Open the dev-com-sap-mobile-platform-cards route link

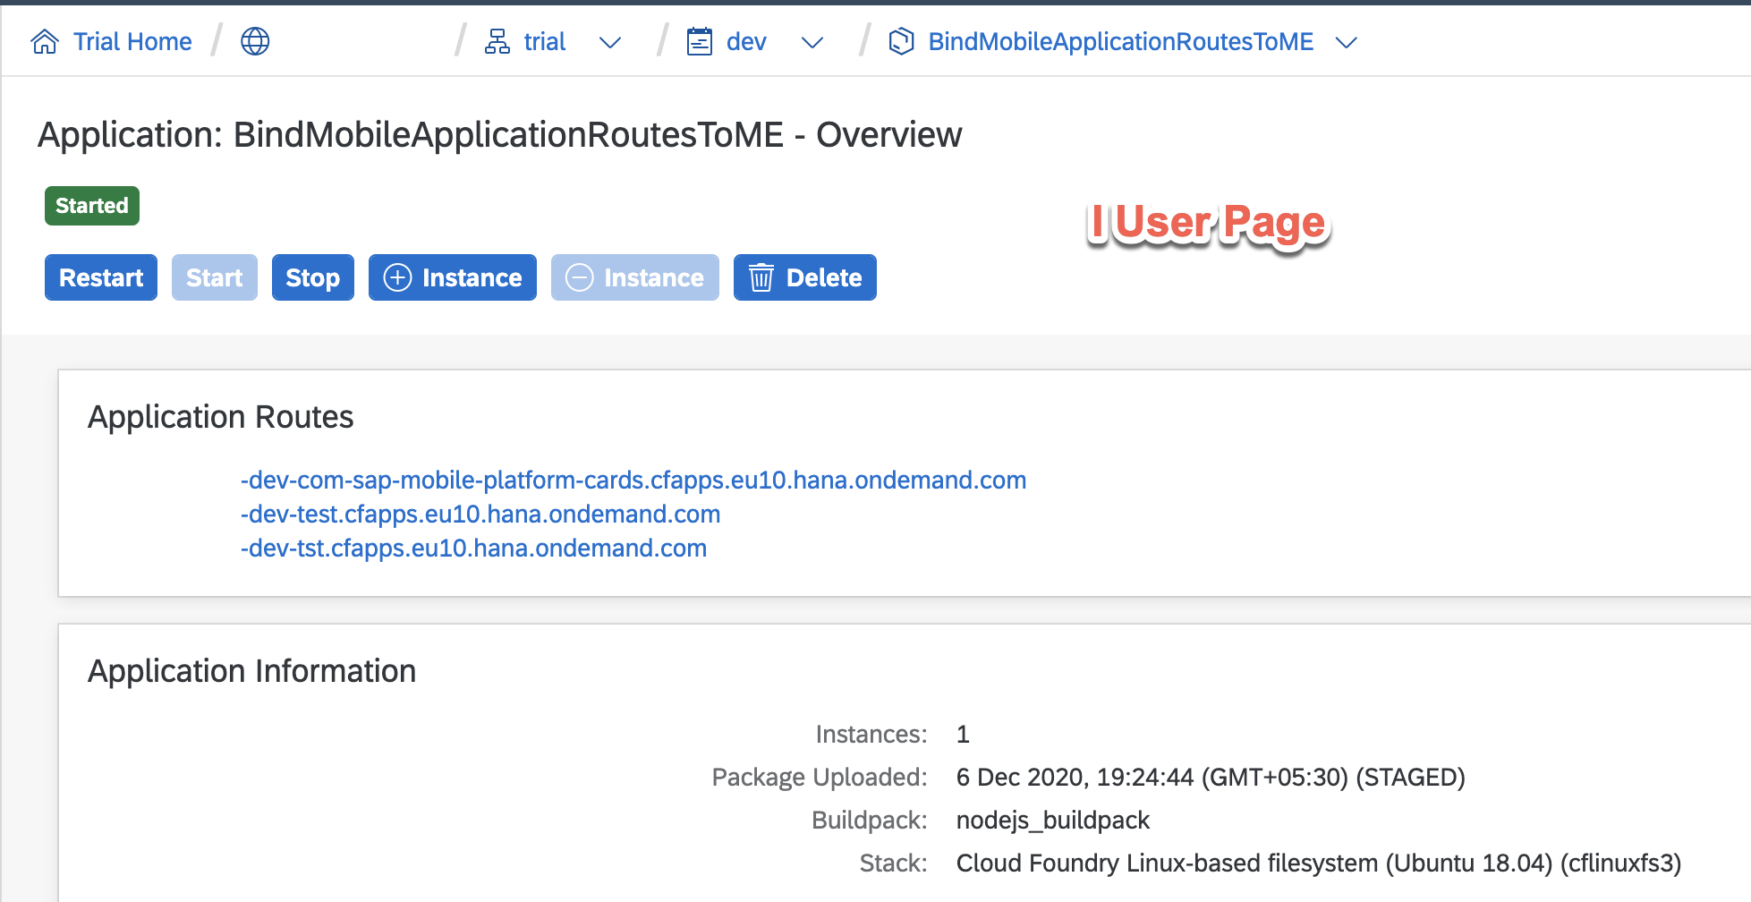pos(636,481)
